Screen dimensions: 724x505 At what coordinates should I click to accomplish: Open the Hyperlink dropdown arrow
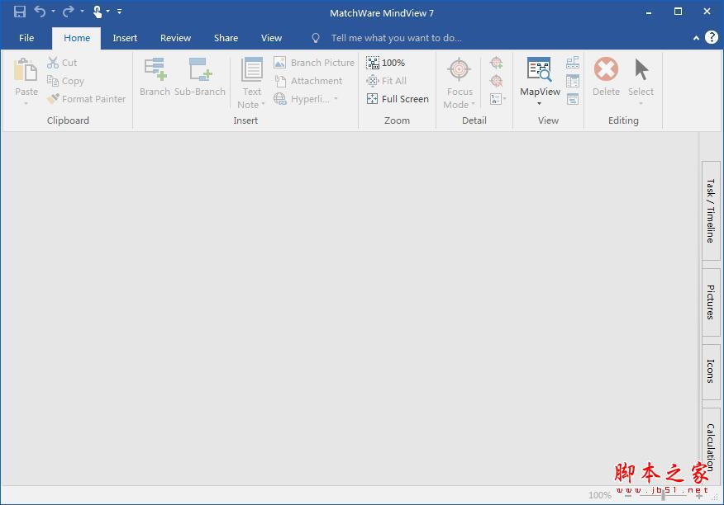pos(336,99)
